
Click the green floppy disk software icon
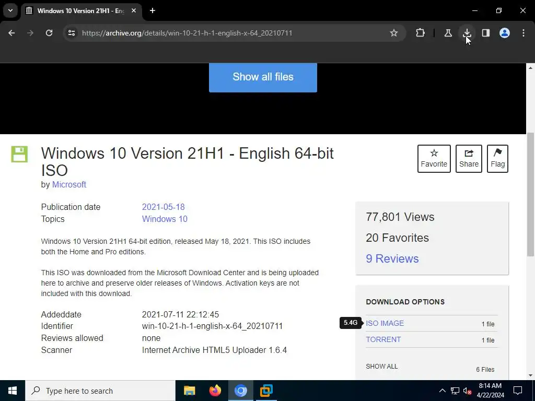19,154
